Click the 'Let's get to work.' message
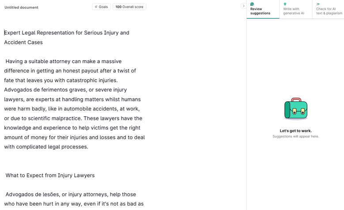This screenshot has width=344, height=210. 295,131
